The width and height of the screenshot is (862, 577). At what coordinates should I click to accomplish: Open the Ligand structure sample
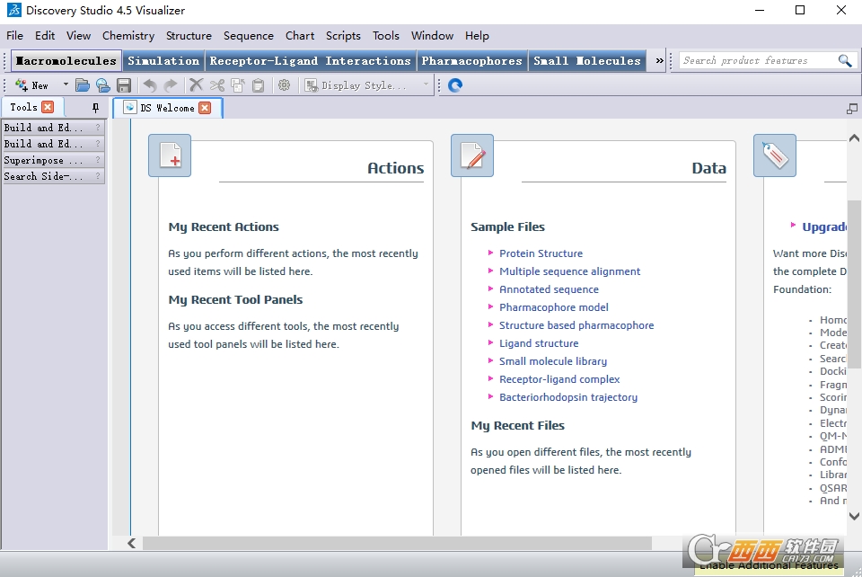[539, 343]
